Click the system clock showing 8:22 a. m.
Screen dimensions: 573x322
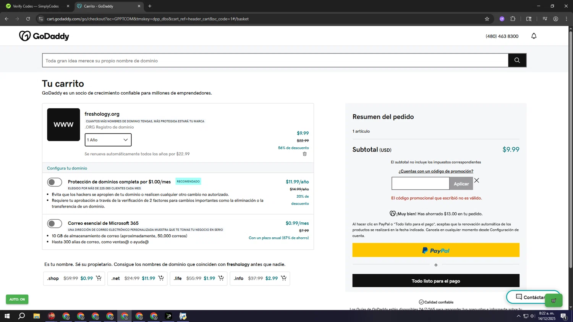[x=547, y=313]
